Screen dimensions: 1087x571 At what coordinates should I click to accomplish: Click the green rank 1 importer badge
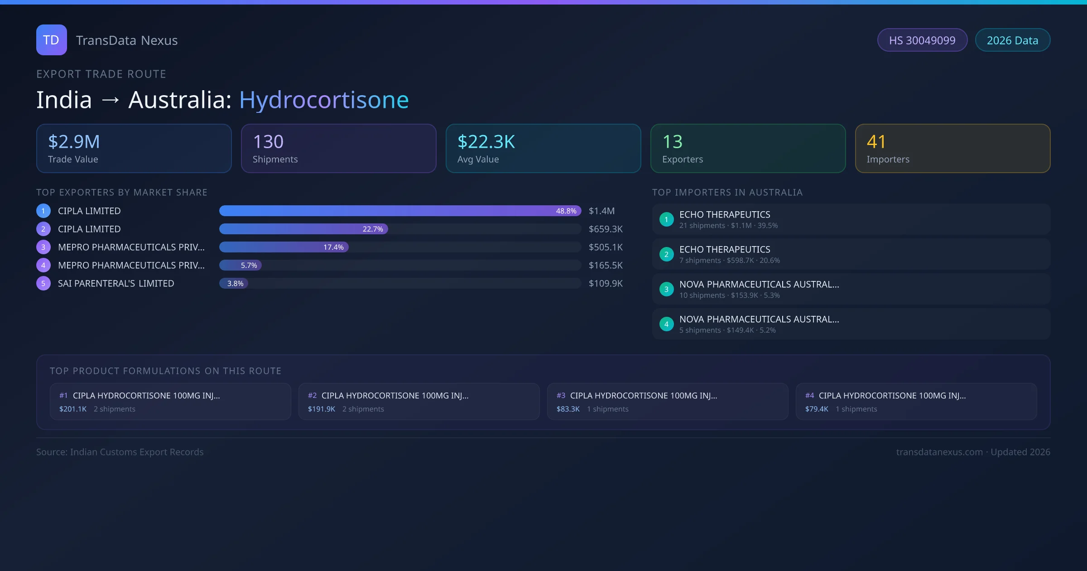[x=666, y=219]
